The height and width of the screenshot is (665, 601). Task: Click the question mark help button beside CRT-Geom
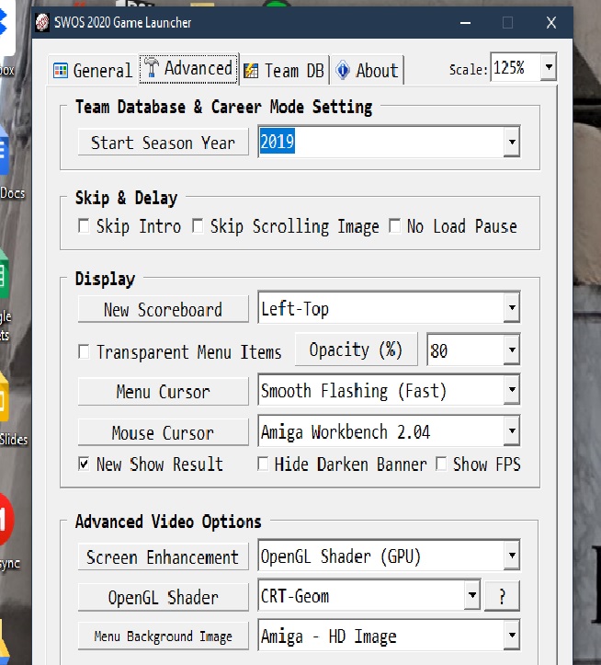click(x=502, y=596)
